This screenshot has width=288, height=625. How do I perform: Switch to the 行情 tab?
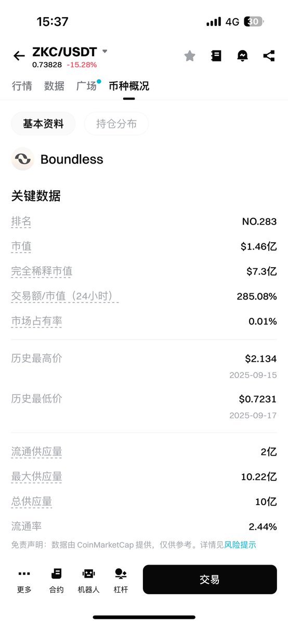pos(22,86)
